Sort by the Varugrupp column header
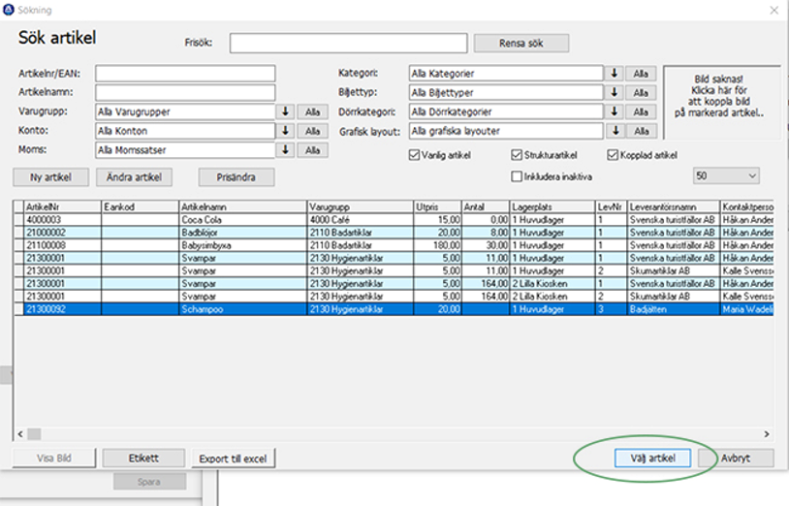This screenshot has height=506, width=789. point(361,206)
